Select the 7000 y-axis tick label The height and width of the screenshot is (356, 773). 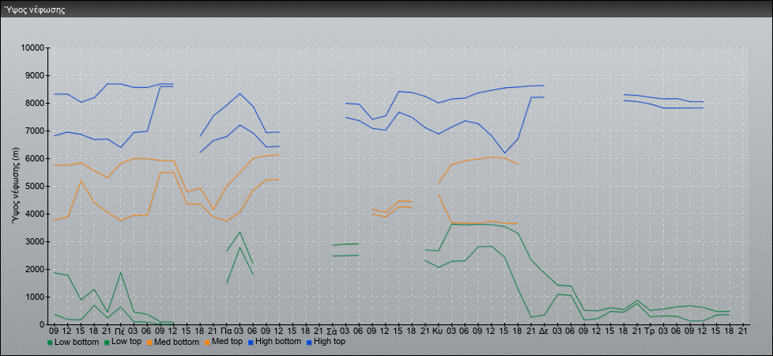pyautogui.click(x=35, y=131)
